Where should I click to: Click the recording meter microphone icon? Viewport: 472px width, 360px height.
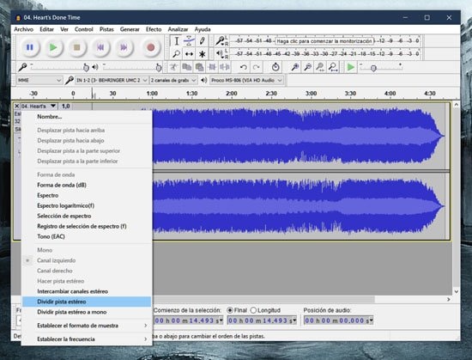click(220, 40)
